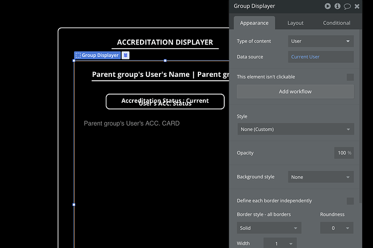Select the ACCREDITATION DISPLAYER title text

point(165,42)
